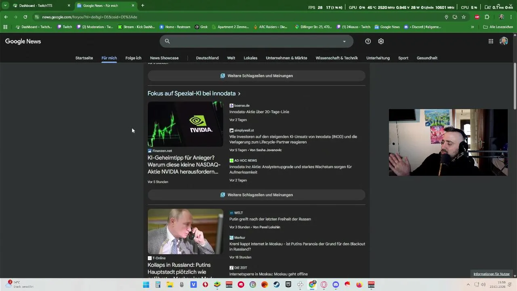Show more bookmarks chevron

[473, 27]
